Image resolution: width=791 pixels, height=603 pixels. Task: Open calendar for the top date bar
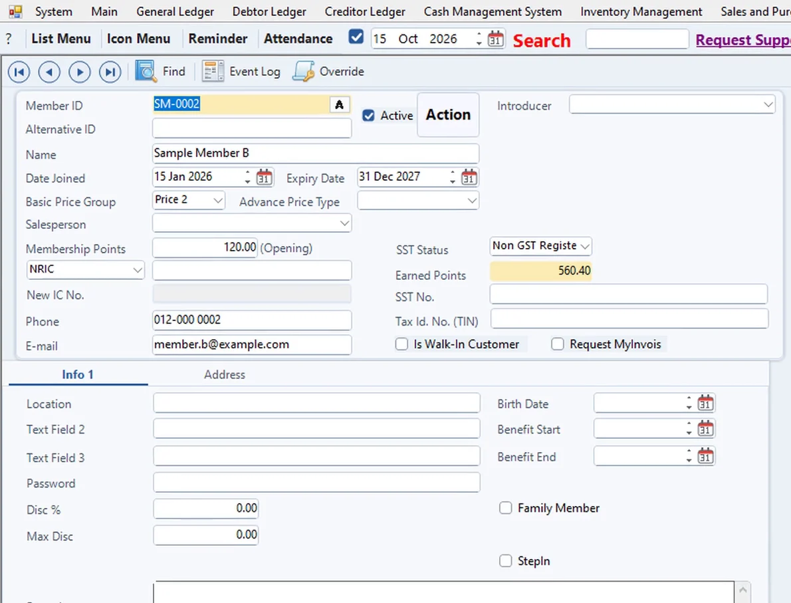pyautogui.click(x=495, y=39)
